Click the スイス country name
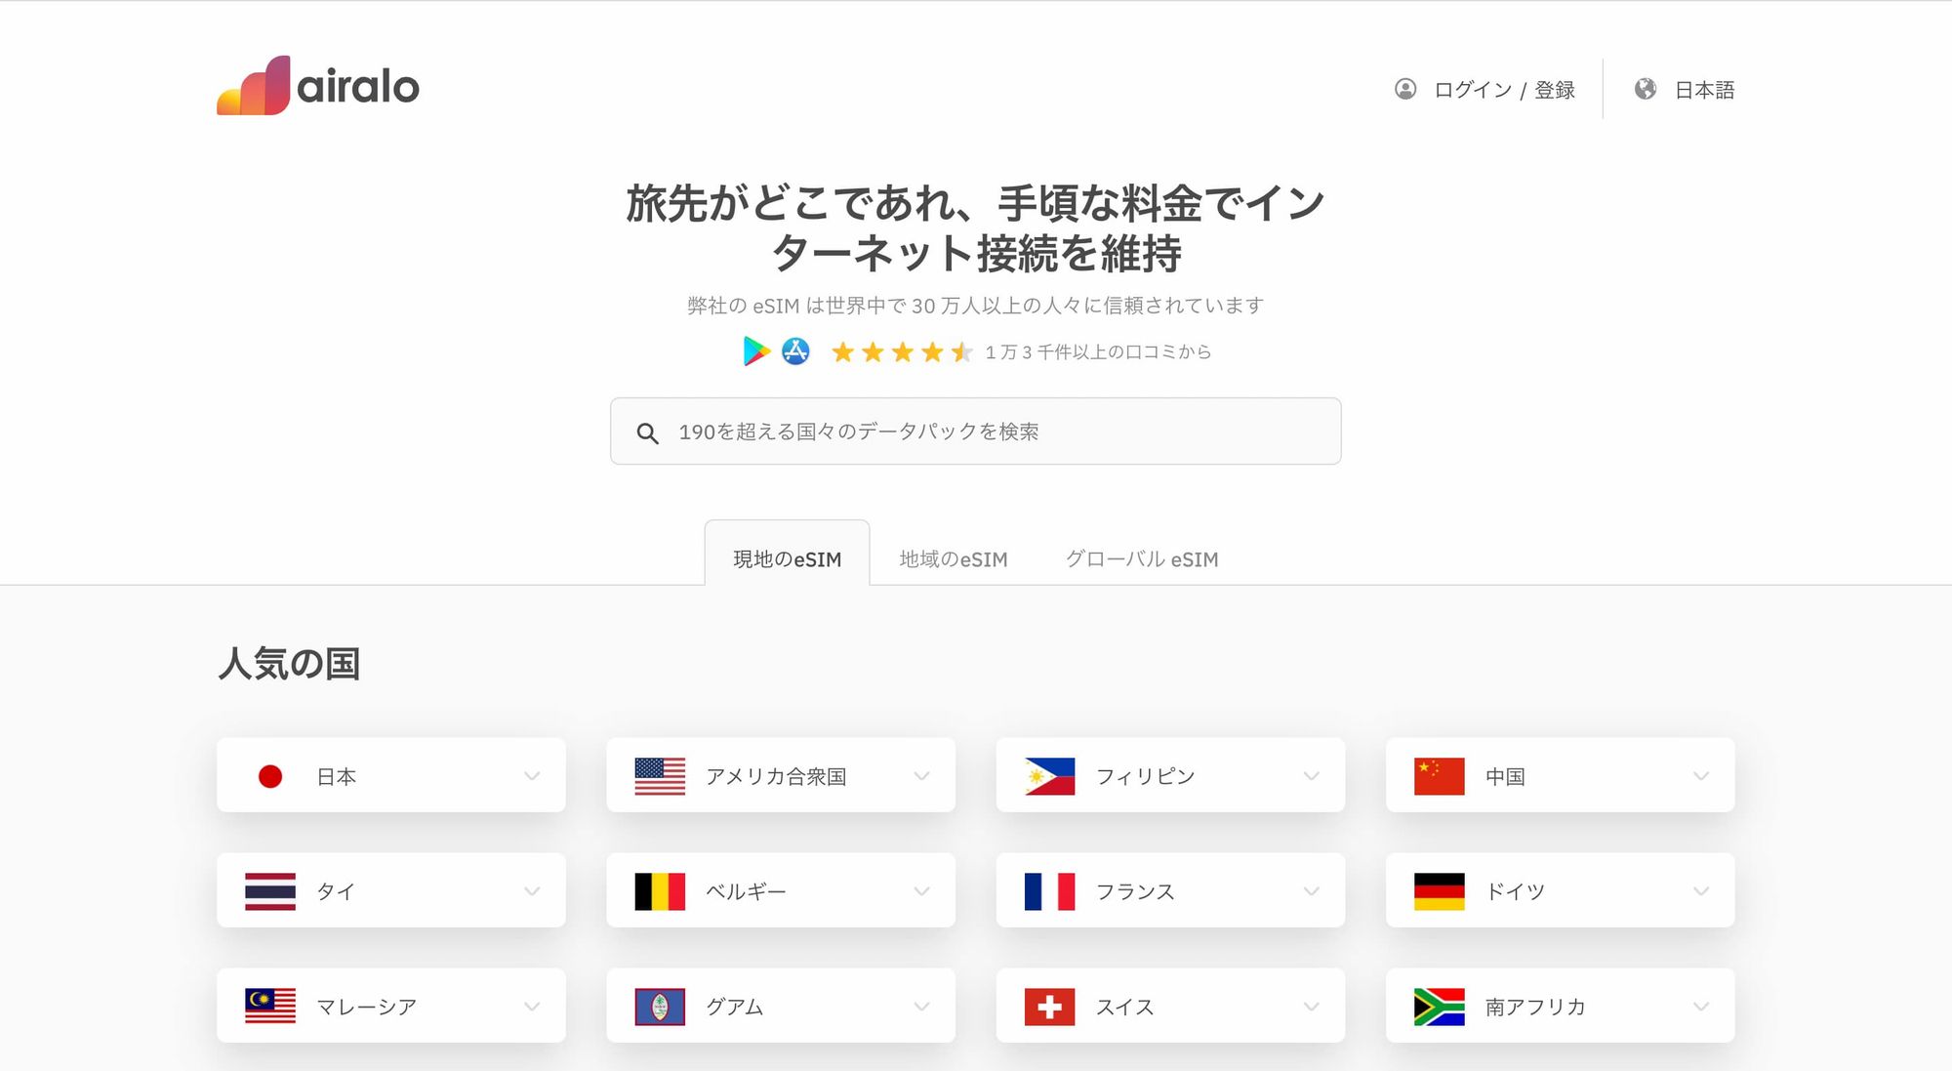The height and width of the screenshot is (1071, 1952). click(x=1124, y=1008)
